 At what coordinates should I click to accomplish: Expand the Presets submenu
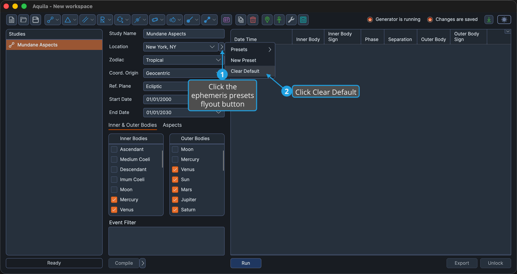[250, 50]
